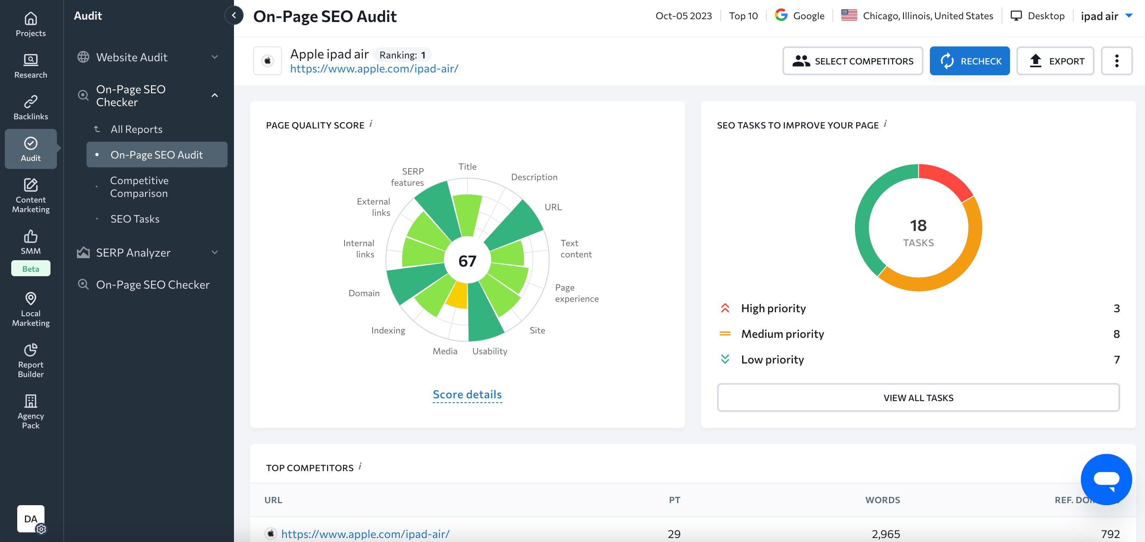
Task: Click the Google search engine icon
Action: 781,16
